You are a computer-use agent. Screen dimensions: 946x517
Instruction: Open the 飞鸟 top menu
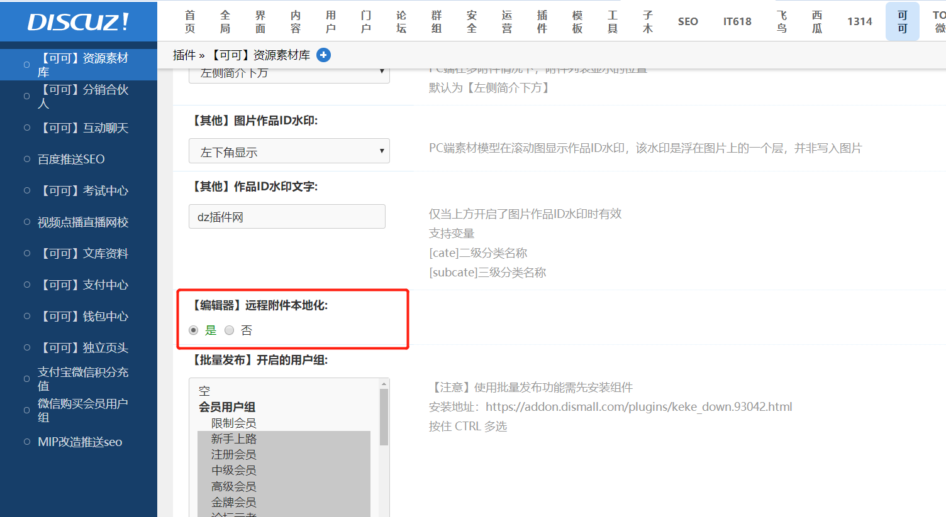coord(782,21)
